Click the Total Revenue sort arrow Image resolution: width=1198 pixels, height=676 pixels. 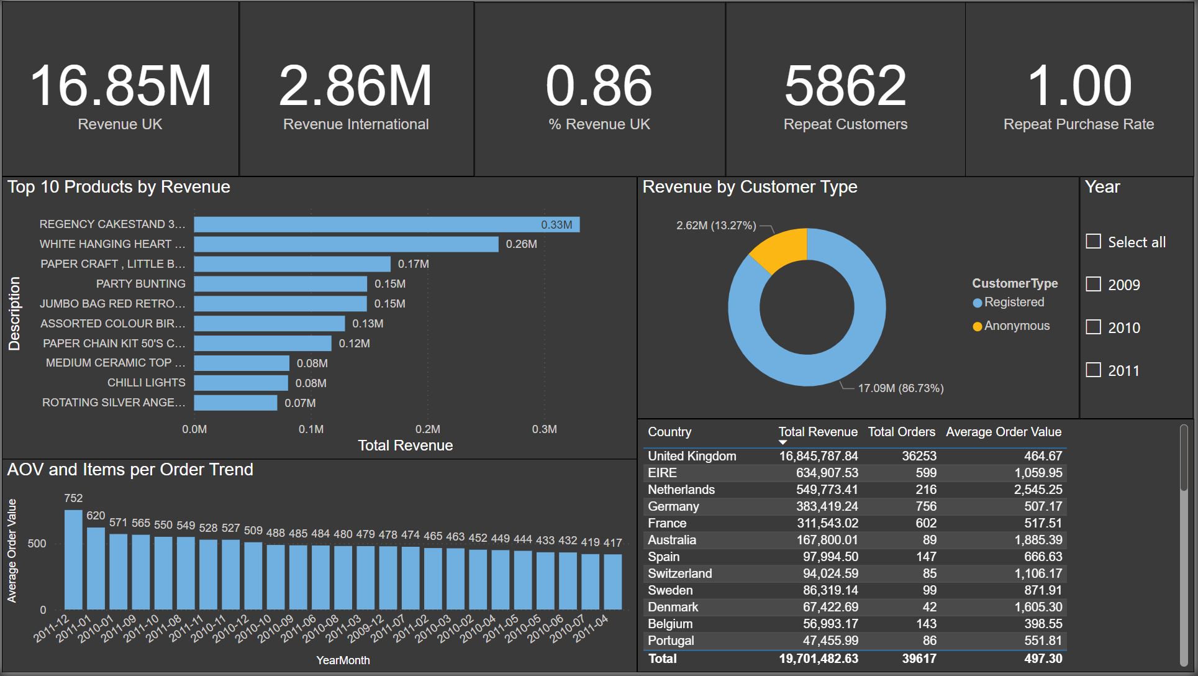pyautogui.click(x=783, y=442)
